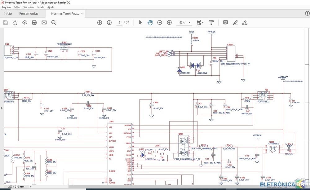
Task: Upload file to cloud storage
Action: [24, 23]
